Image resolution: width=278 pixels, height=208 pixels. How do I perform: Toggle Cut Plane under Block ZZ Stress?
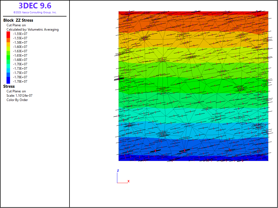point(16,25)
